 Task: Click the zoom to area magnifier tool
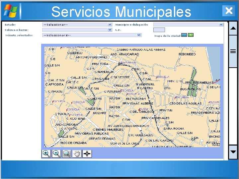point(67,153)
